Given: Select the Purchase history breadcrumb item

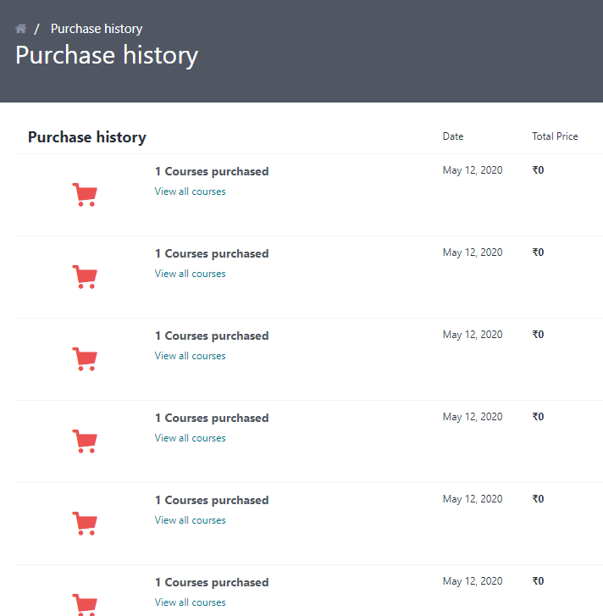Looking at the screenshot, I should click(x=97, y=29).
